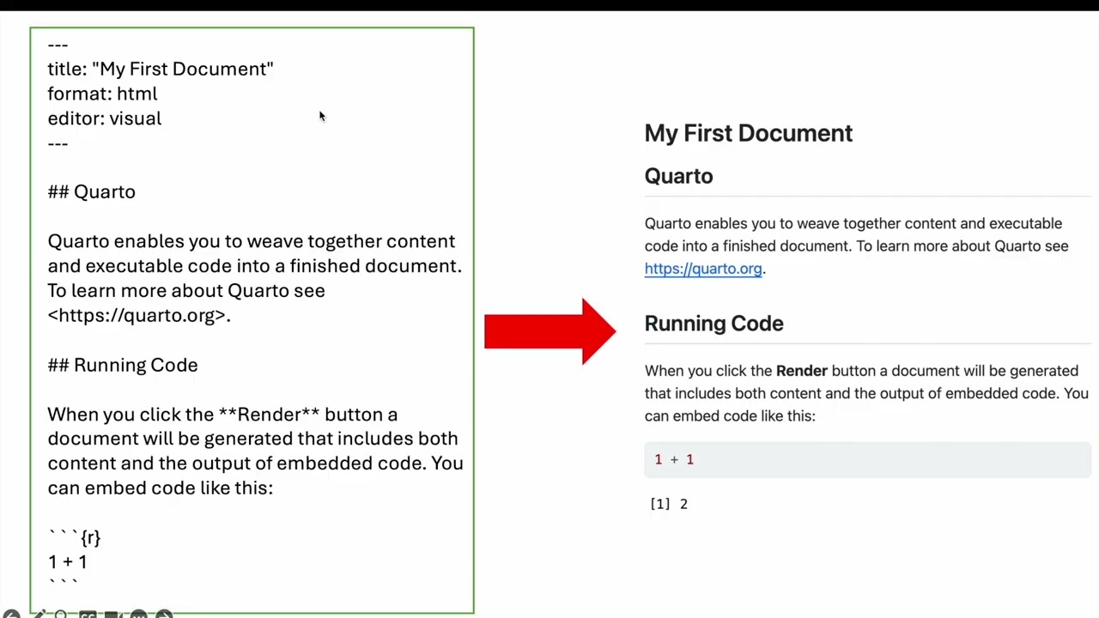The width and height of the screenshot is (1099, 618).
Task: Click '<https://quarto.org>.' in the source
Action: click(x=139, y=315)
